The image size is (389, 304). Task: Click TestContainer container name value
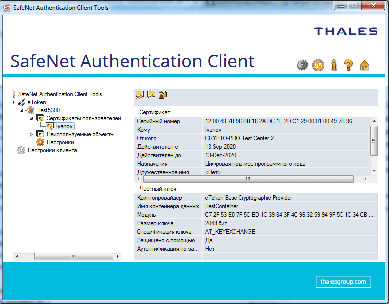(222, 206)
